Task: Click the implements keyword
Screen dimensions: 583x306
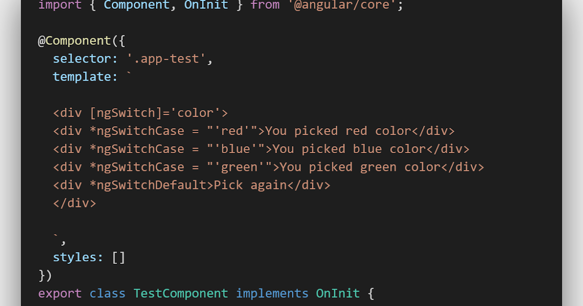Action: coord(272,293)
